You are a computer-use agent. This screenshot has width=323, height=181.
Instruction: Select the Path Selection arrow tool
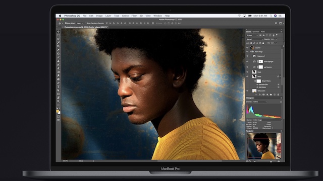click(x=59, y=90)
